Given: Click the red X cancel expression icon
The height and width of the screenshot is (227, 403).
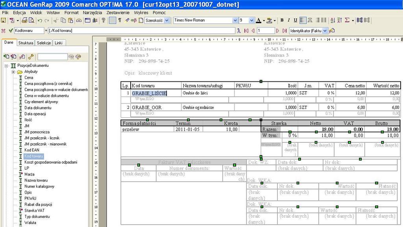Looking at the screenshot, I should coord(3,31).
